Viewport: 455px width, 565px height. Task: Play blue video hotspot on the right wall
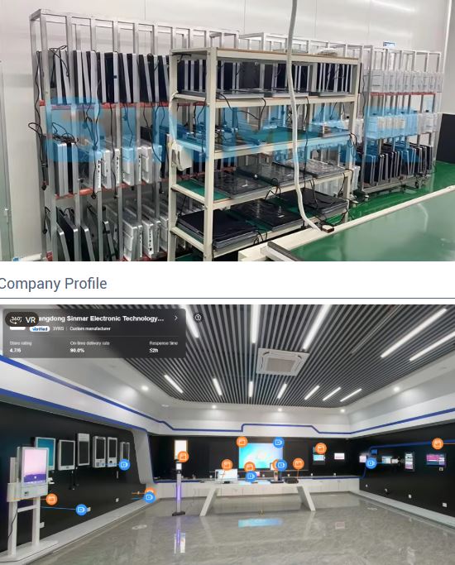[371, 462]
